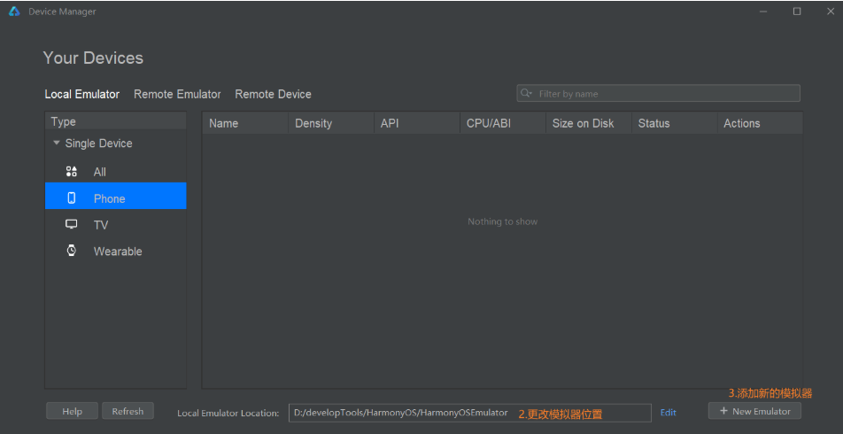The width and height of the screenshot is (843, 434).
Task: Select Wearable in the device type list
Action: click(x=117, y=252)
